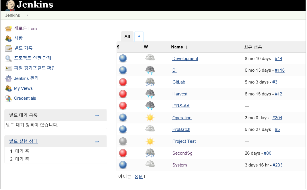
Task: Click the blue status ball for ProBatch
Action: (x=123, y=129)
